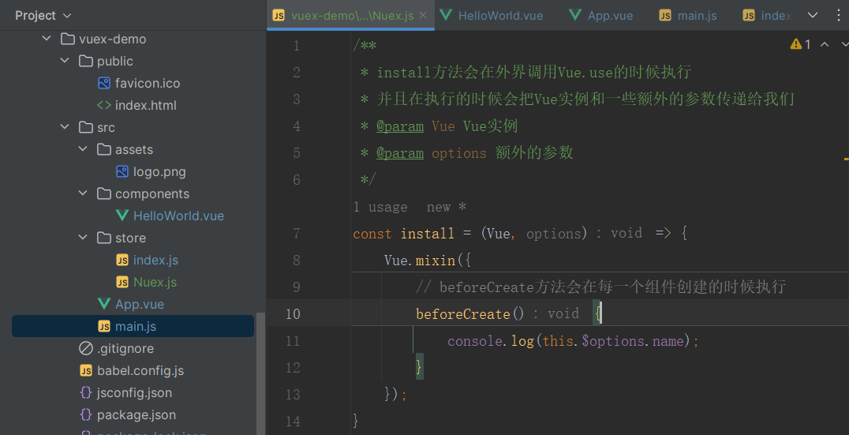The height and width of the screenshot is (435, 849).
Task: Click the babel.config.js JS icon
Action: pos(85,370)
